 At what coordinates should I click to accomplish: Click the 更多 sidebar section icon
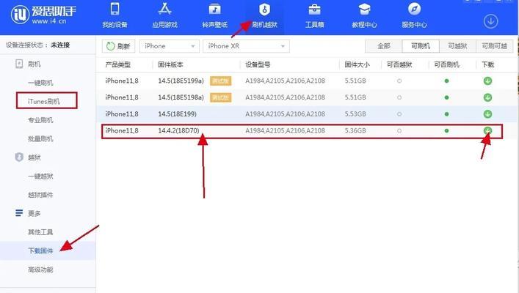19,213
